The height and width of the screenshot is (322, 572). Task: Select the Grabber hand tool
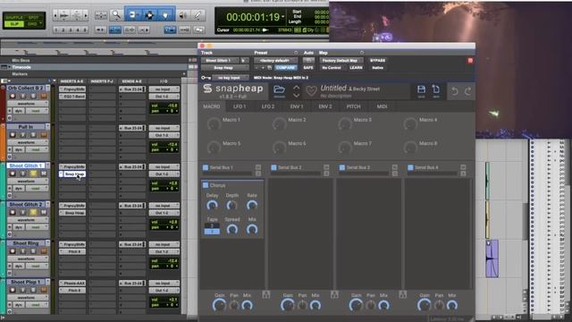[165, 15]
